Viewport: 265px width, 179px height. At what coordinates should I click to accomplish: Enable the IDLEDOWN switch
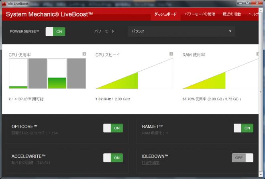tap(243, 158)
